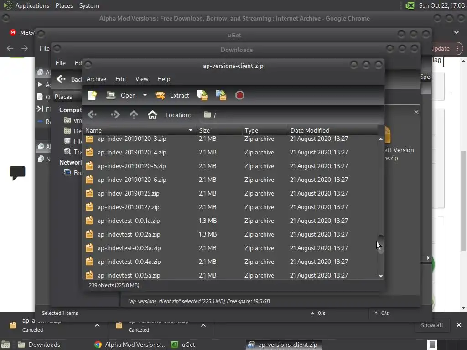Select ap-indev-20190120-6.zip file
The image size is (467, 350).
pyautogui.click(x=230, y=180)
